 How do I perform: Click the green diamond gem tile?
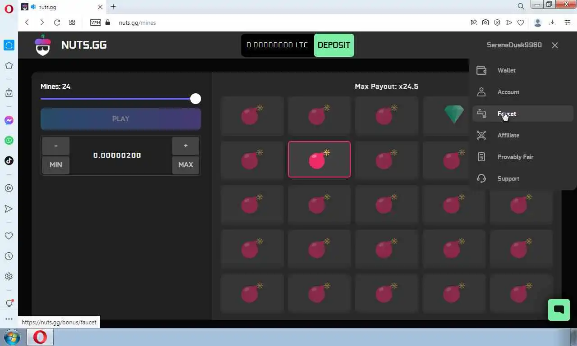(454, 115)
